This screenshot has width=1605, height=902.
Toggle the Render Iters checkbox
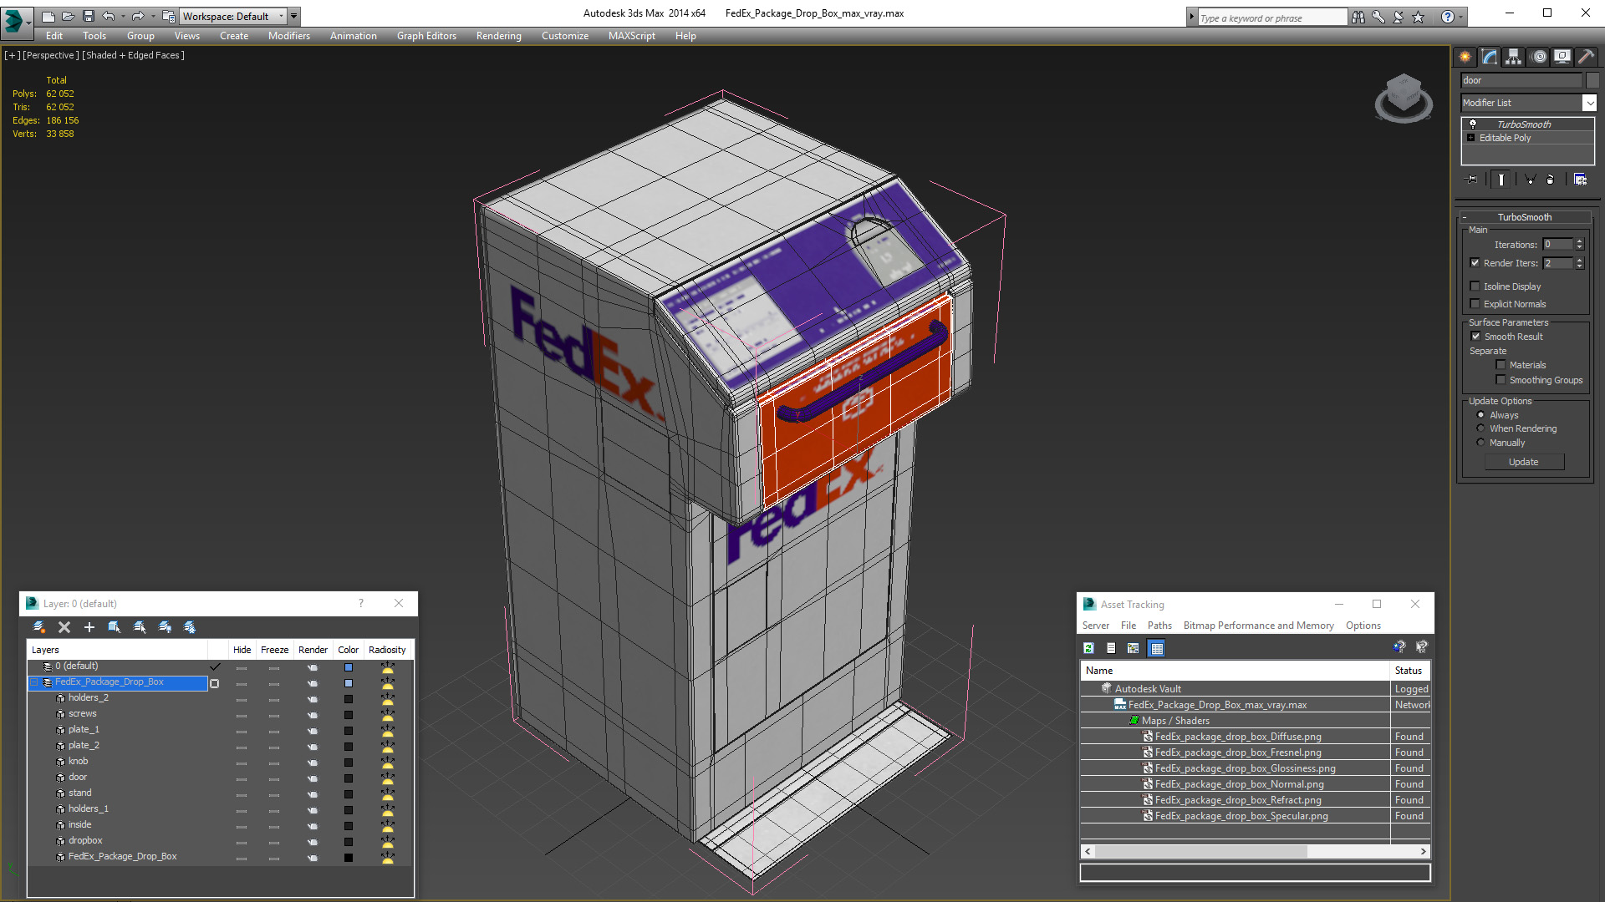[x=1475, y=263]
